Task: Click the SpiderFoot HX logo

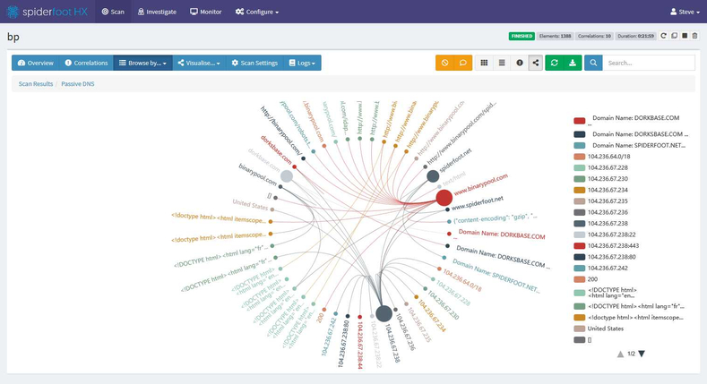Action: pyautogui.click(x=47, y=12)
